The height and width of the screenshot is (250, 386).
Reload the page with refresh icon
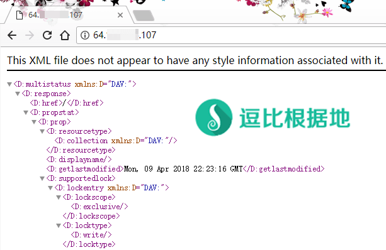coord(47,35)
